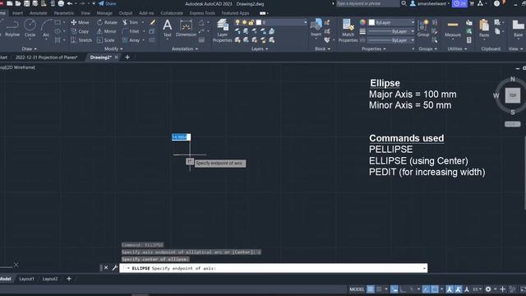Image resolution: width=526 pixels, height=296 pixels.
Task: Click the Plot printer icon in quick access toolbar
Action: point(61,3)
